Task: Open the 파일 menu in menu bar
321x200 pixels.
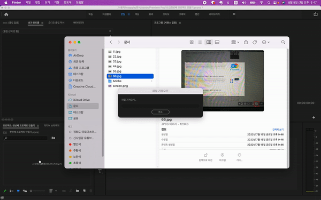Action: 28,3
